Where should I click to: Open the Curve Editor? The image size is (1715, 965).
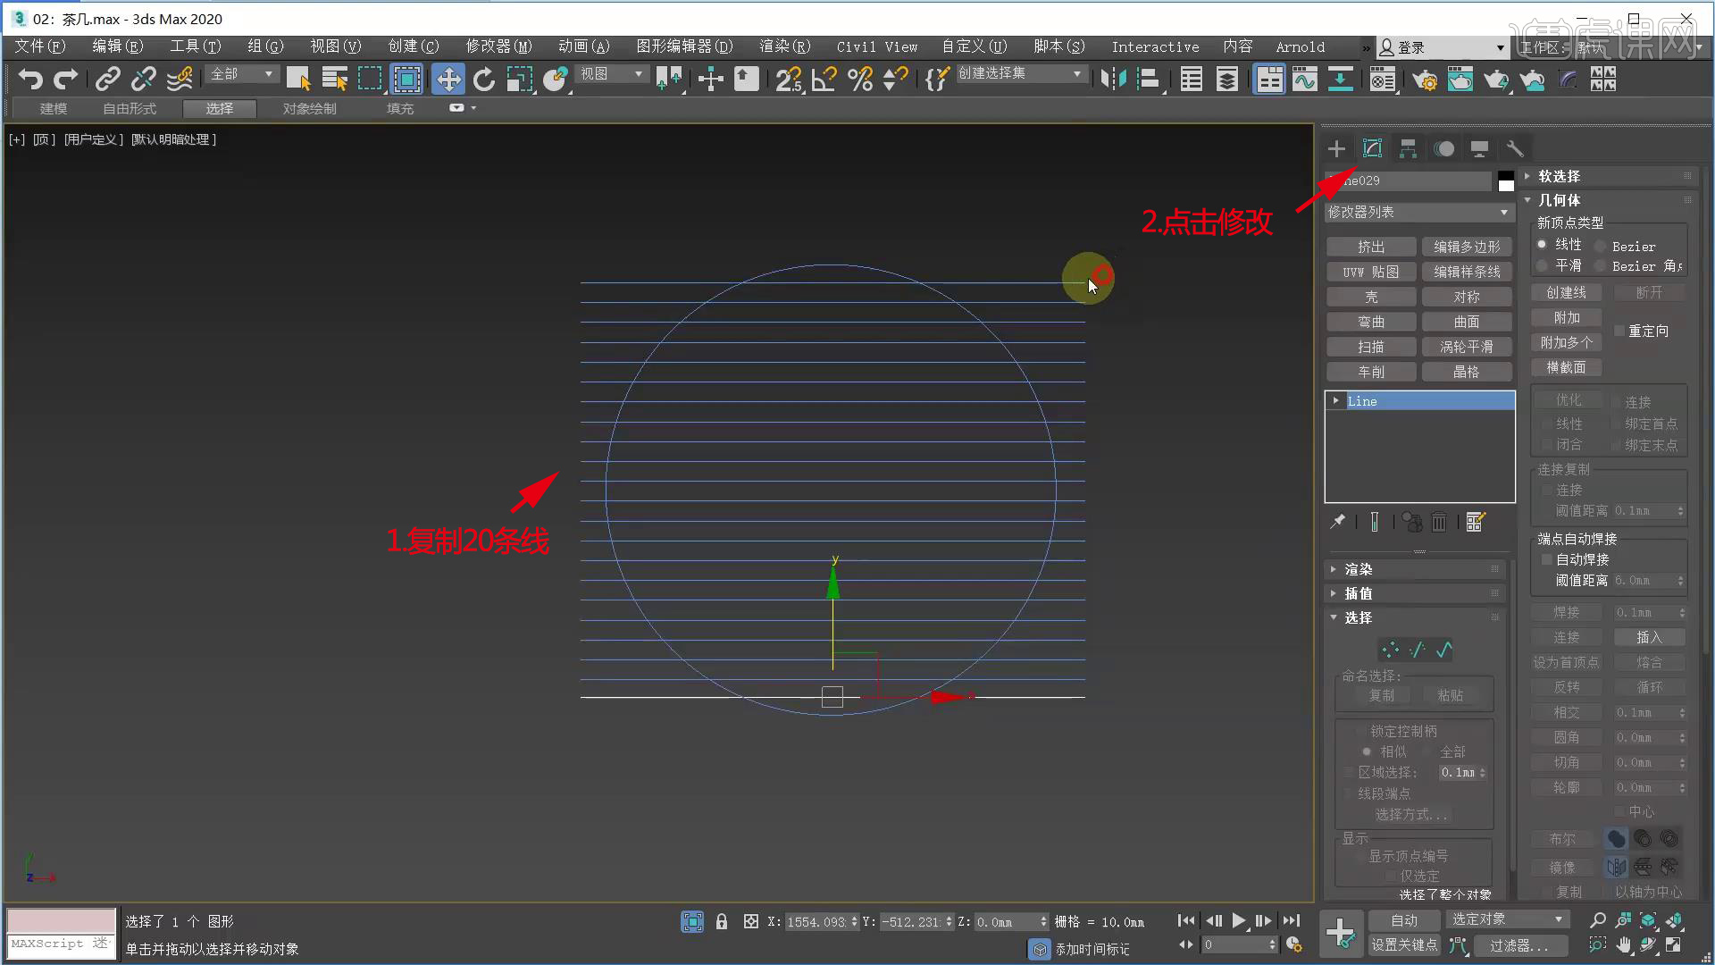[x=1304, y=80]
